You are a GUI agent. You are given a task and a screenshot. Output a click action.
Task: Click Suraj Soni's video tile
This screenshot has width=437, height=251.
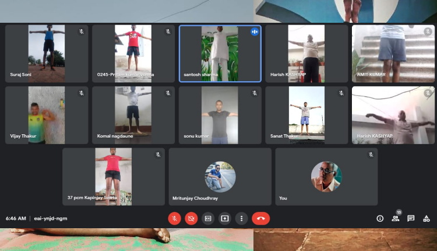pos(47,54)
